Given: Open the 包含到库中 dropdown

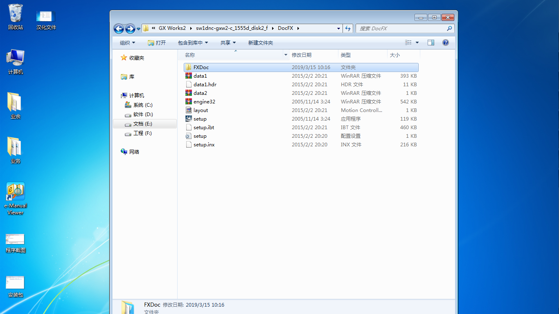Looking at the screenshot, I should pos(193,43).
